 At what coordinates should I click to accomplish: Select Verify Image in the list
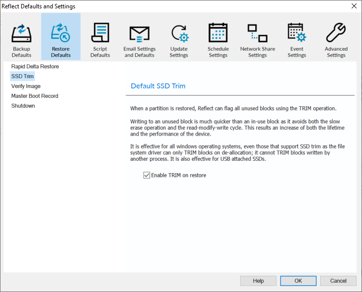(26, 86)
